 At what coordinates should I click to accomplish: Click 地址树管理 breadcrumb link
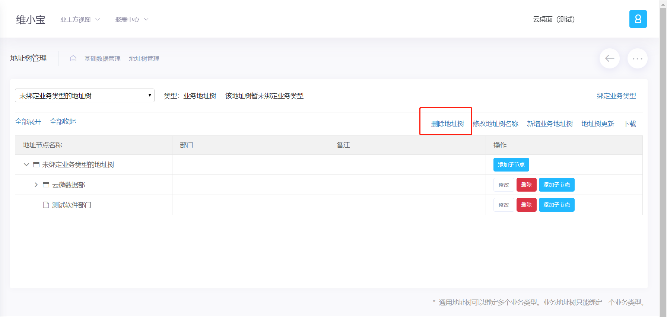click(x=144, y=58)
